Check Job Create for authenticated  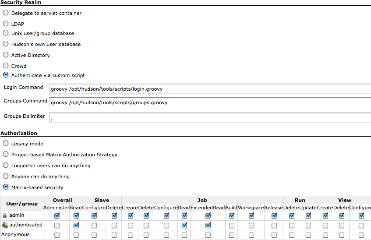coord(131,226)
